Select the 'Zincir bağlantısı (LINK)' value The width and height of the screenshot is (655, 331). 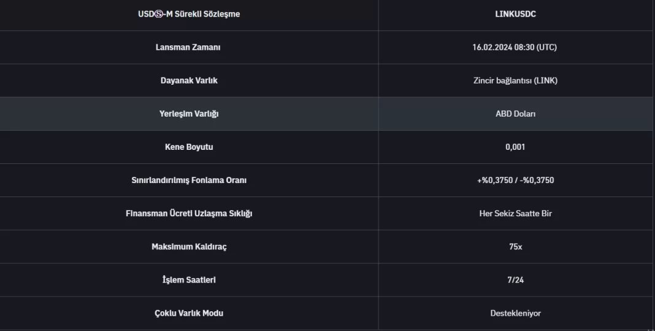click(515, 80)
